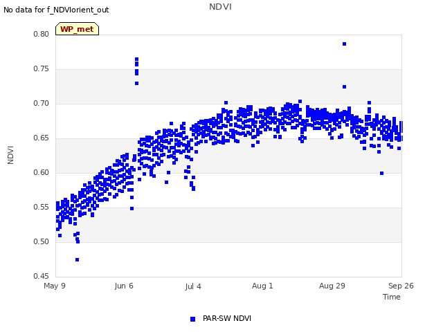This screenshot has height=332, width=443.
Task: Click the Jun 6 x-axis tick label
Action: tap(124, 286)
